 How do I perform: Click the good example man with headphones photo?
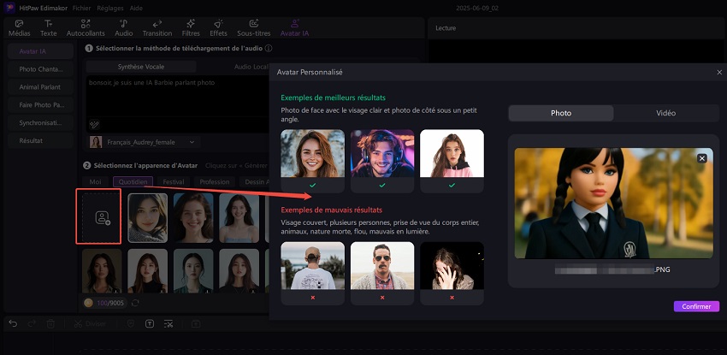tap(382, 153)
